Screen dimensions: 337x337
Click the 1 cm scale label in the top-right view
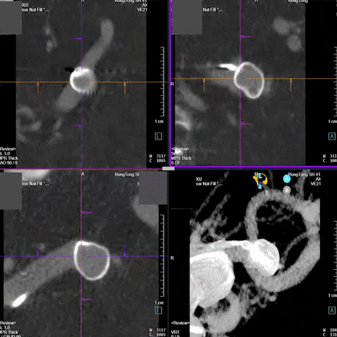[x=333, y=121]
